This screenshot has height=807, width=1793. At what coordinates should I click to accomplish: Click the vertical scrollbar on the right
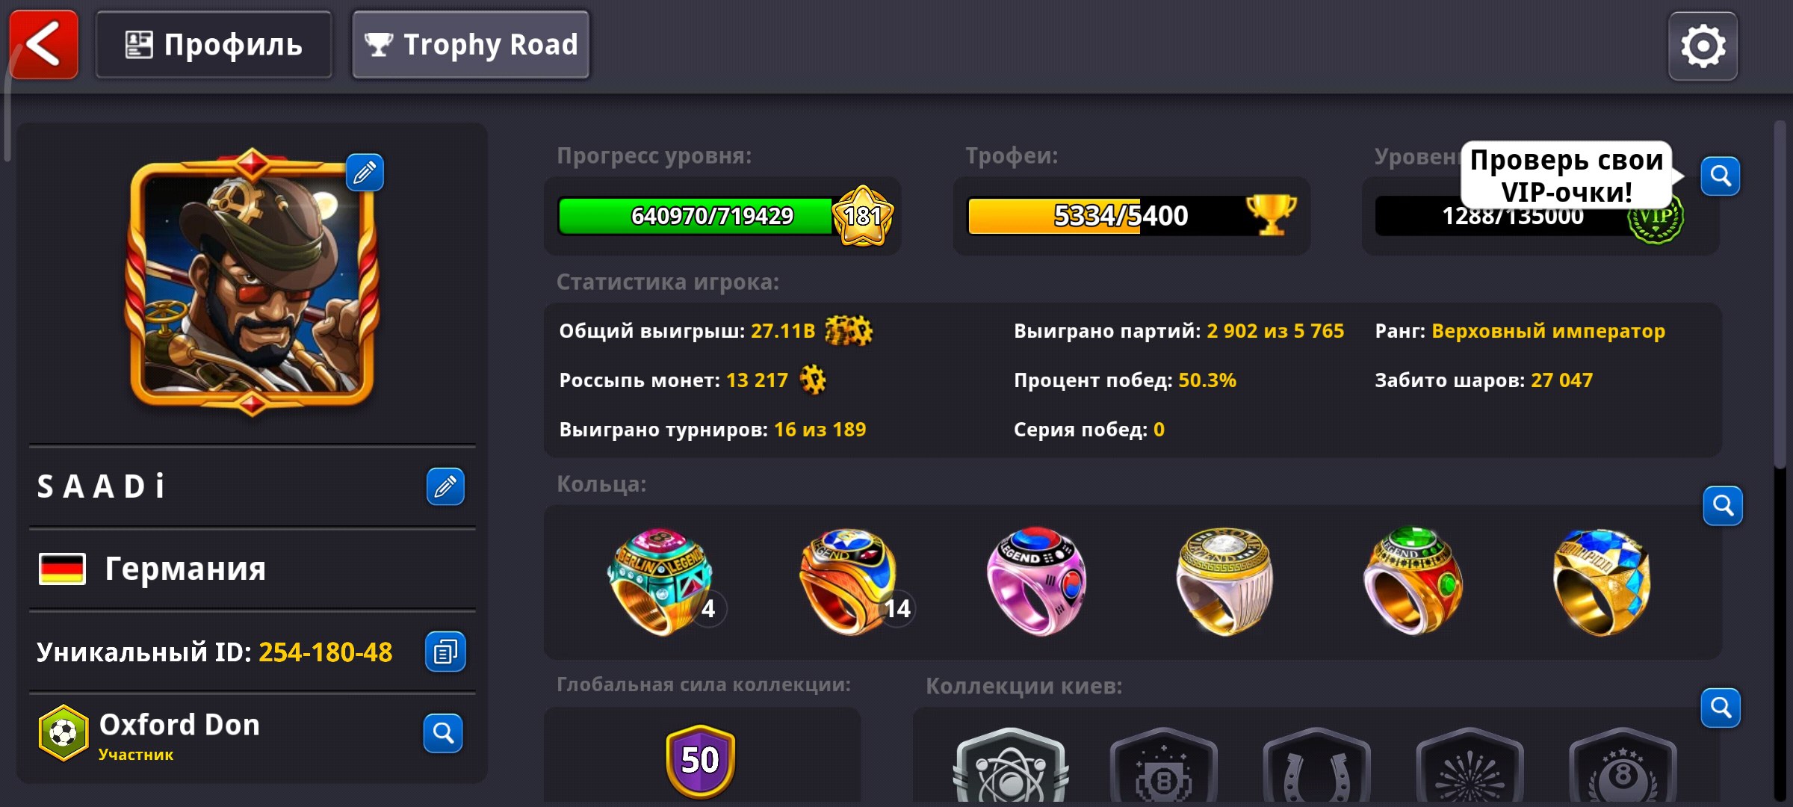tap(1780, 295)
